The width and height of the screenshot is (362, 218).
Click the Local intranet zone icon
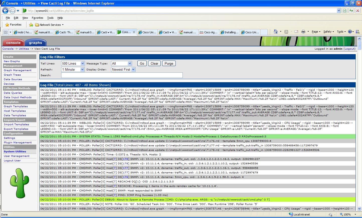click(291, 214)
